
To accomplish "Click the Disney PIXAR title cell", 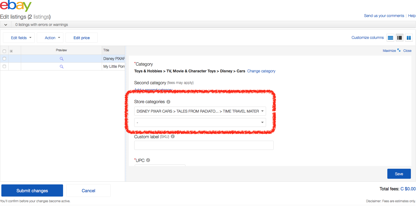I will point(114,59).
